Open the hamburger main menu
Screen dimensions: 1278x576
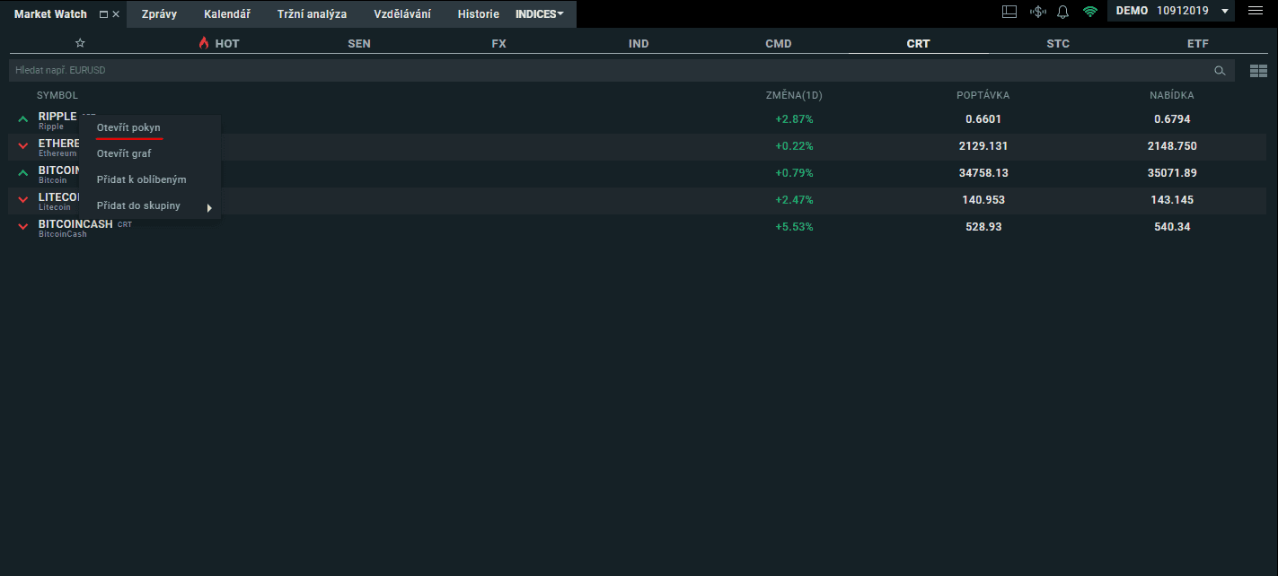[x=1256, y=11]
